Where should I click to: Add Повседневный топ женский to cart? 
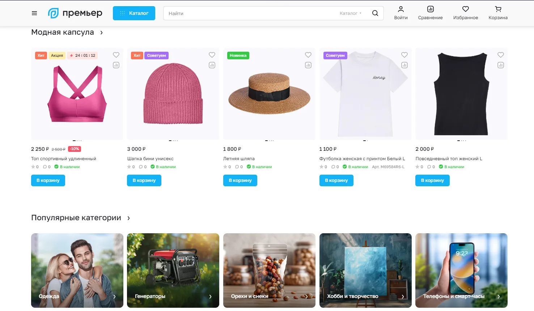pyautogui.click(x=432, y=180)
